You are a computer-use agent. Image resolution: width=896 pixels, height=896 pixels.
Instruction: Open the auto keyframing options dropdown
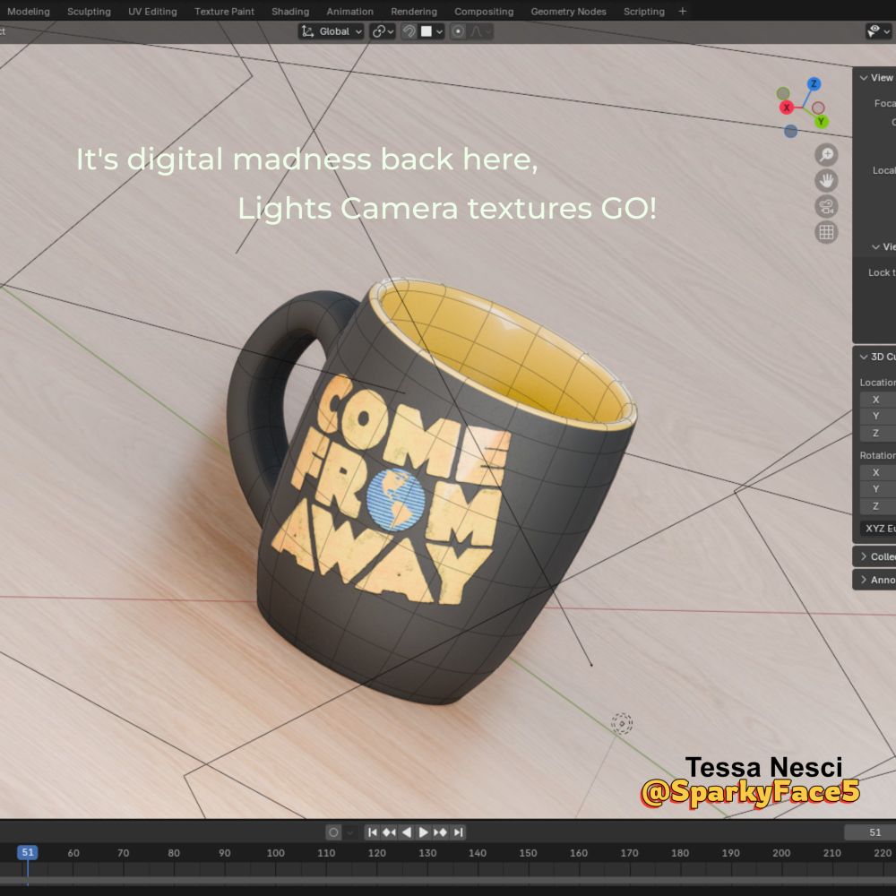click(350, 832)
